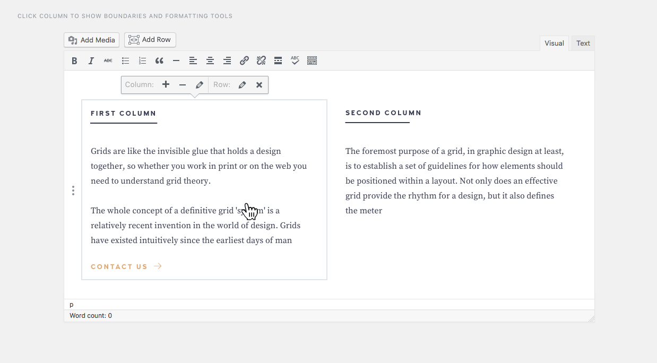This screenshot has width=657, height=363.
Task: Click the paragraph starting 'The whole concept'
Action: point(196,226)
